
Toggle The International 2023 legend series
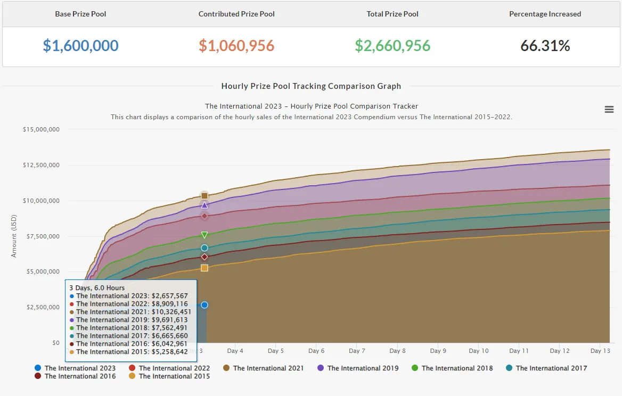tap(76, 368)
